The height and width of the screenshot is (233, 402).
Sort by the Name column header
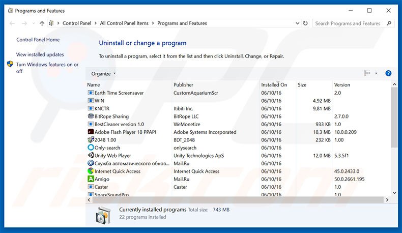pos(93,84)
